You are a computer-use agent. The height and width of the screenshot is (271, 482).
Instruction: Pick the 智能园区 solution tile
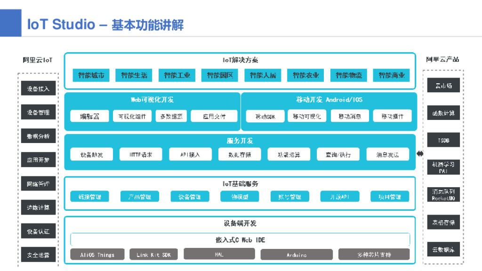[x=220, y=75]
